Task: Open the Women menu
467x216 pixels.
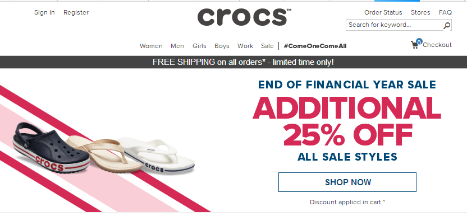Action: click(151, 46)
